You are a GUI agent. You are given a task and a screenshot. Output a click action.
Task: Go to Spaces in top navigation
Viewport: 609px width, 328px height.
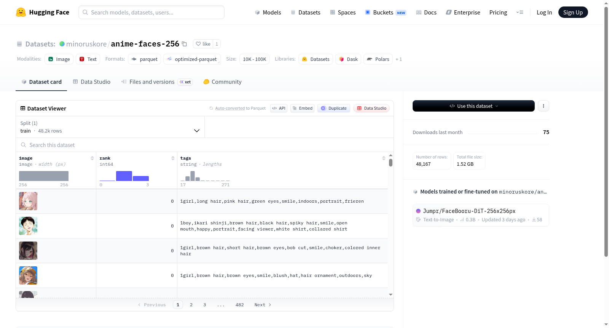[x=343, y=13]
